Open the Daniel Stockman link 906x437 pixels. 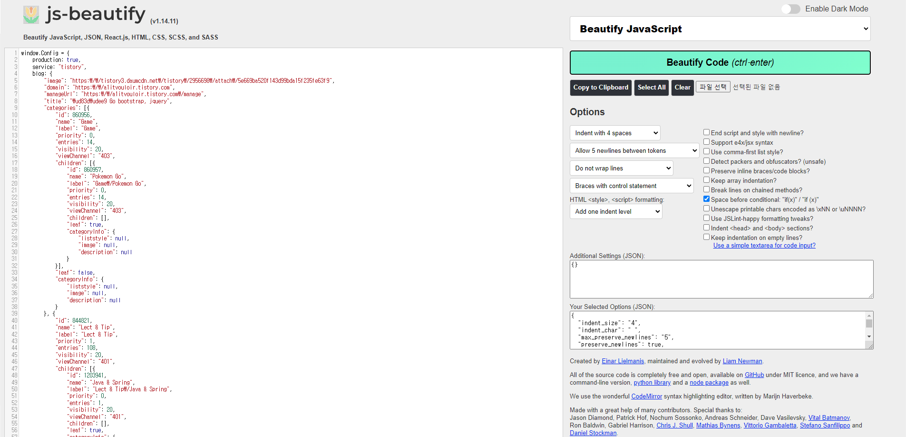(593, 433)
